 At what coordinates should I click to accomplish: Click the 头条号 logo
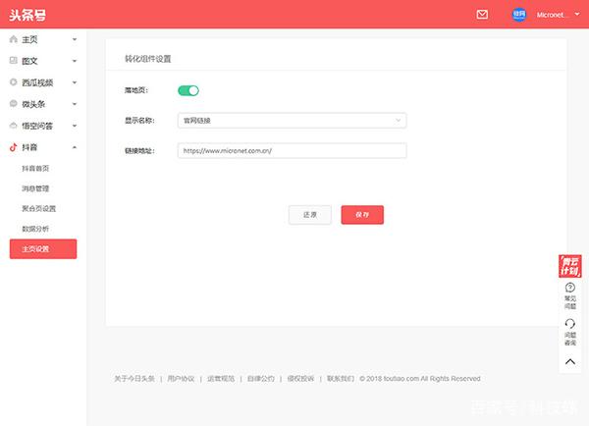[x=27, y=15]
